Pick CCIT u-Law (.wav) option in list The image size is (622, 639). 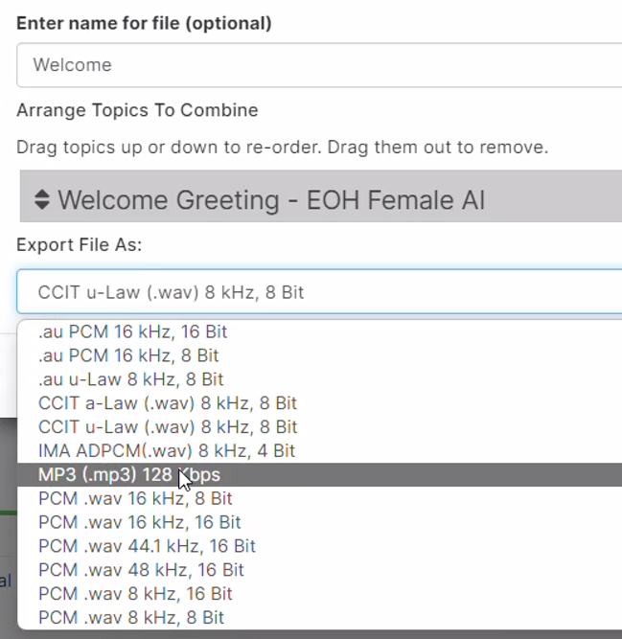coord(319,426)
